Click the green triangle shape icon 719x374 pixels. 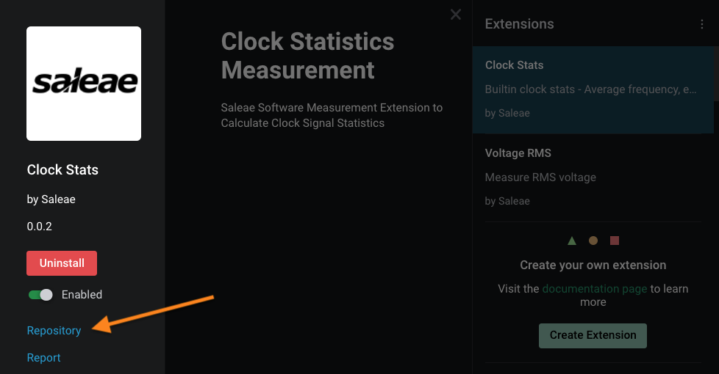coord(572,241)
